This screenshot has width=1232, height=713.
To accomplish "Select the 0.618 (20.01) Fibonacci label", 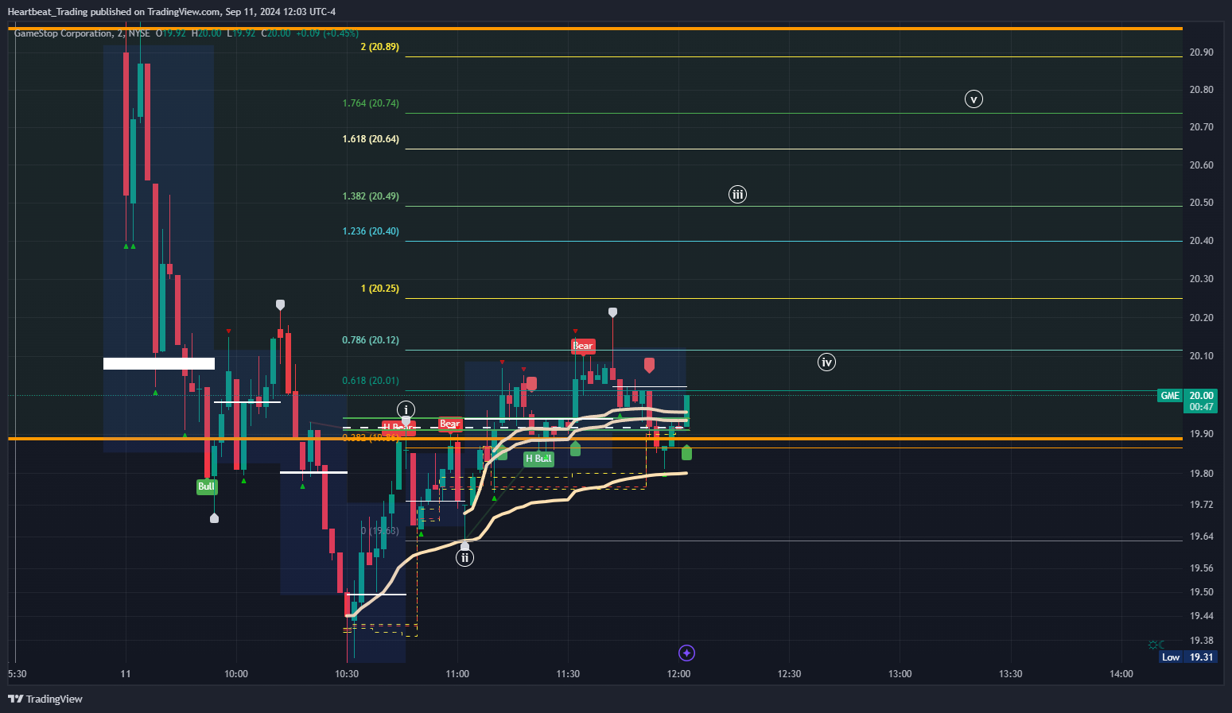I will point(371,381).
